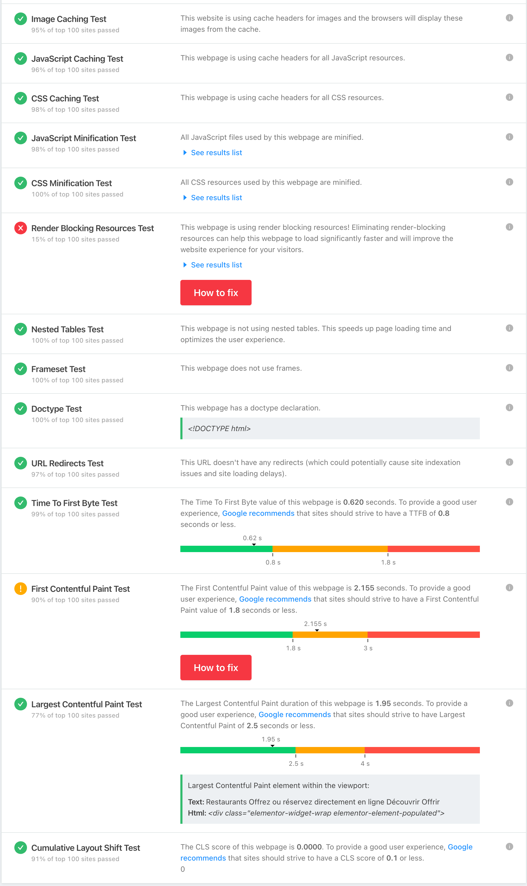Click info icon for Largest Contentful Paint Test
This screenshot has width=527, height=886.
coord(509,703)
